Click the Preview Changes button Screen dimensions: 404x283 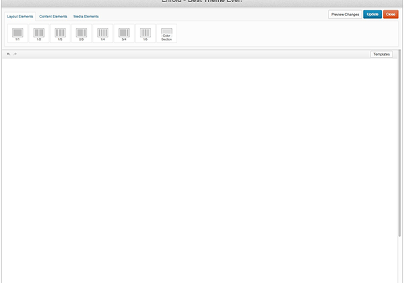coord(345,14)
